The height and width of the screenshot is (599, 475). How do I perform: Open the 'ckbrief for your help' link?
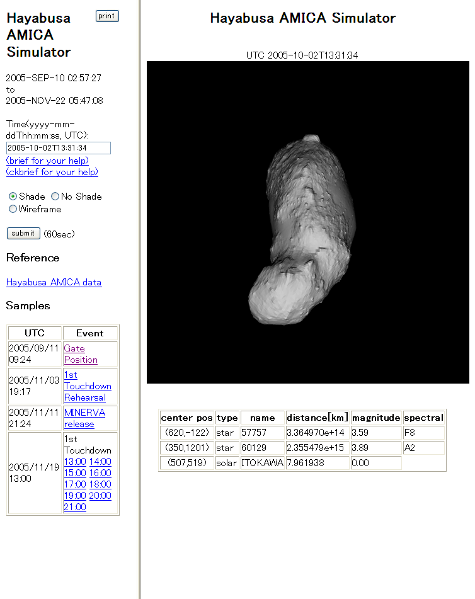point(52,172)
